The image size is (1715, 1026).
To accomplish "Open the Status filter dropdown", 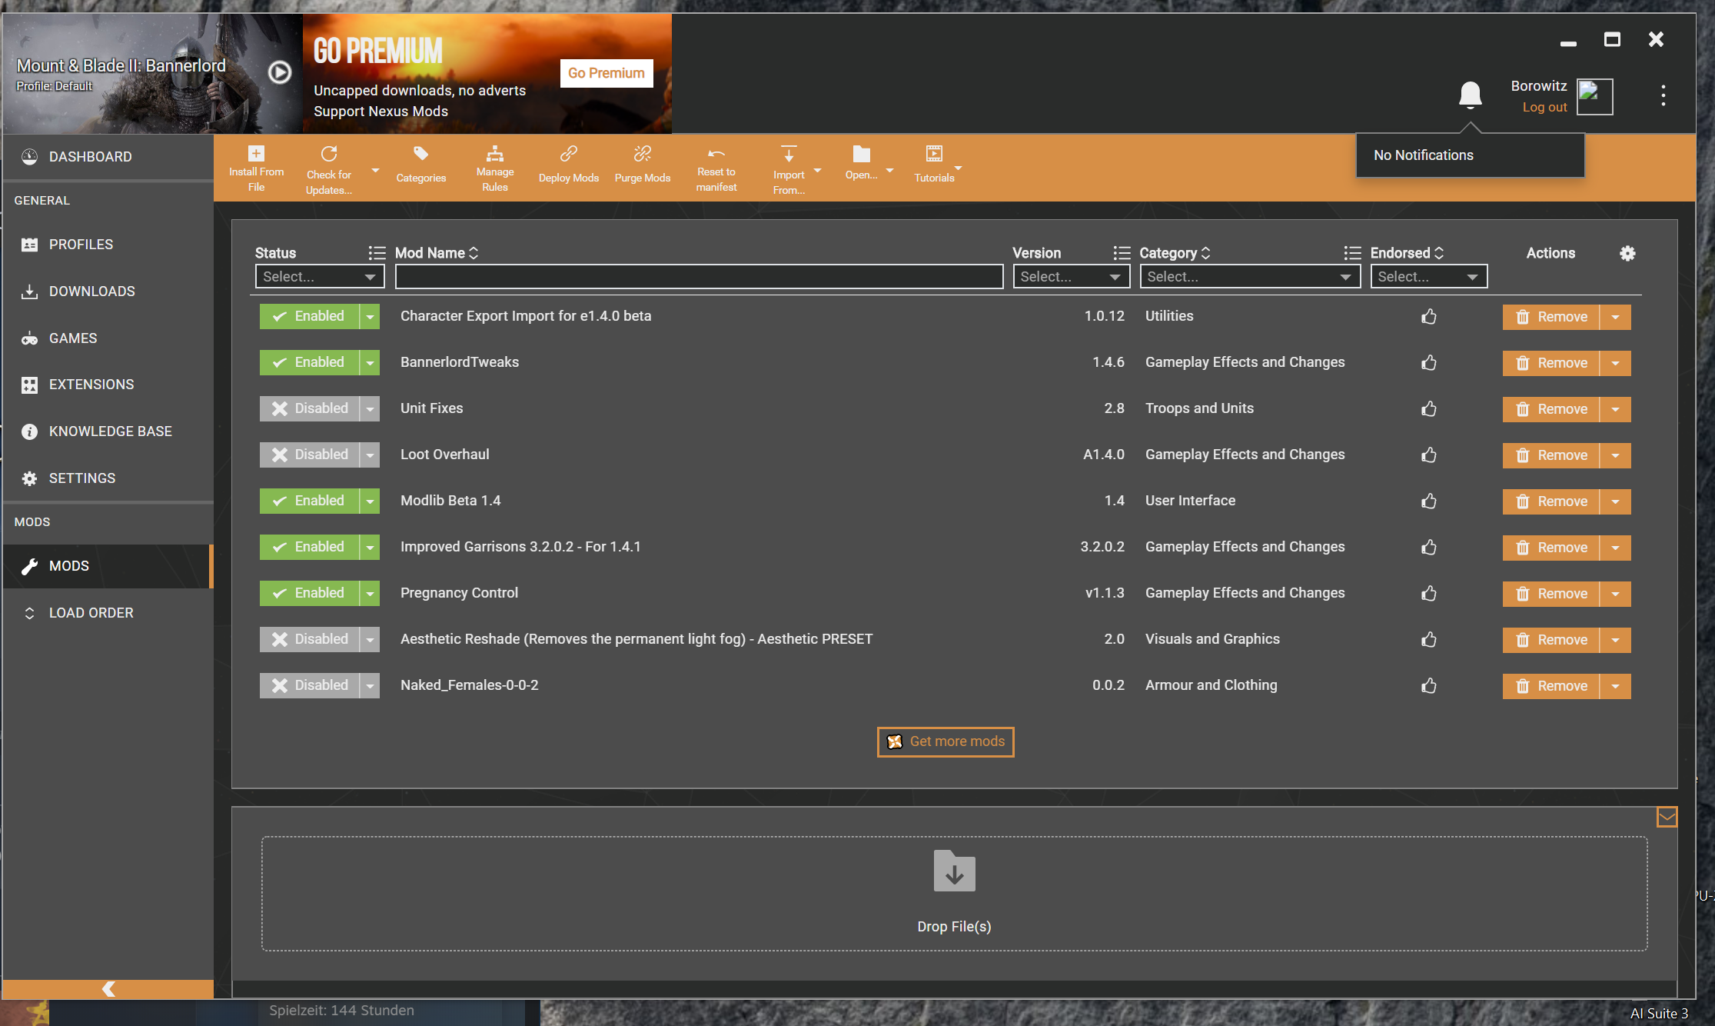I will pyautogui.click(x=320, y=277).
